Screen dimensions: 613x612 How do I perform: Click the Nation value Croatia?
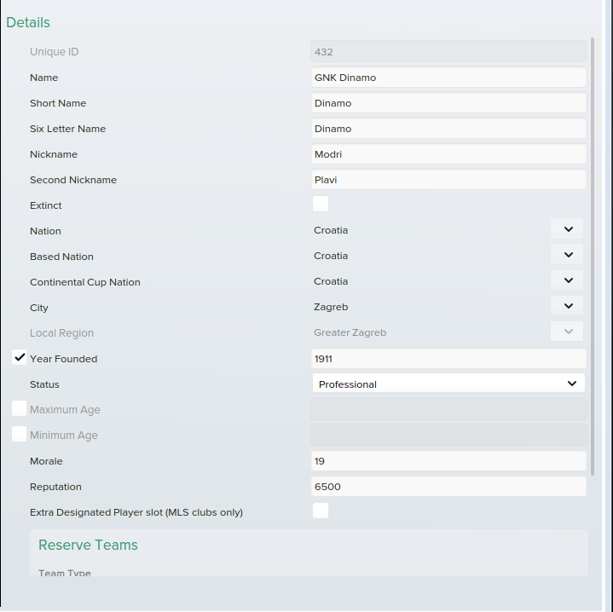pos(331,230)
